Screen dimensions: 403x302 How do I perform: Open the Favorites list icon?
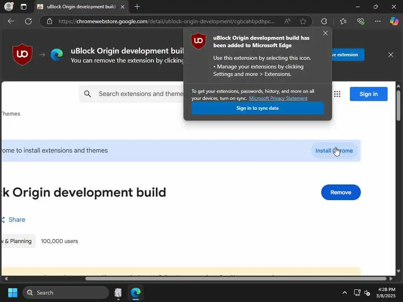click(343, 21)
